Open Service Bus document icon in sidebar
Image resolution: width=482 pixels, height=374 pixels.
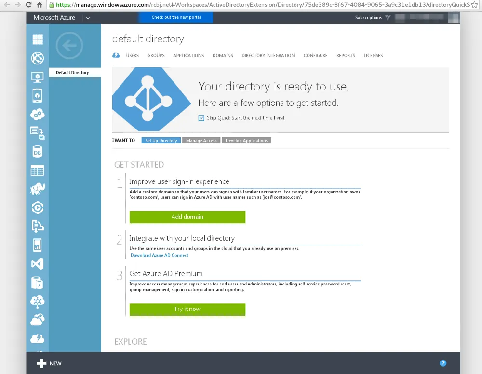pyautogui.click(x=38, y=227)
